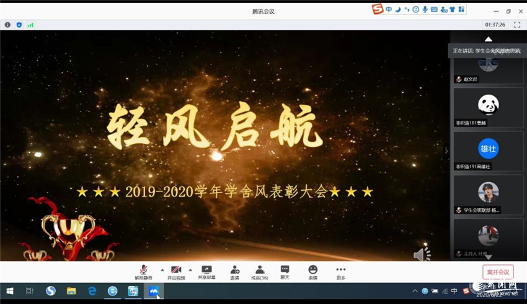Viewport: 527px width, 304px height.
Task: Show the 成员(36) members list
Action: (x=260, y=271)
